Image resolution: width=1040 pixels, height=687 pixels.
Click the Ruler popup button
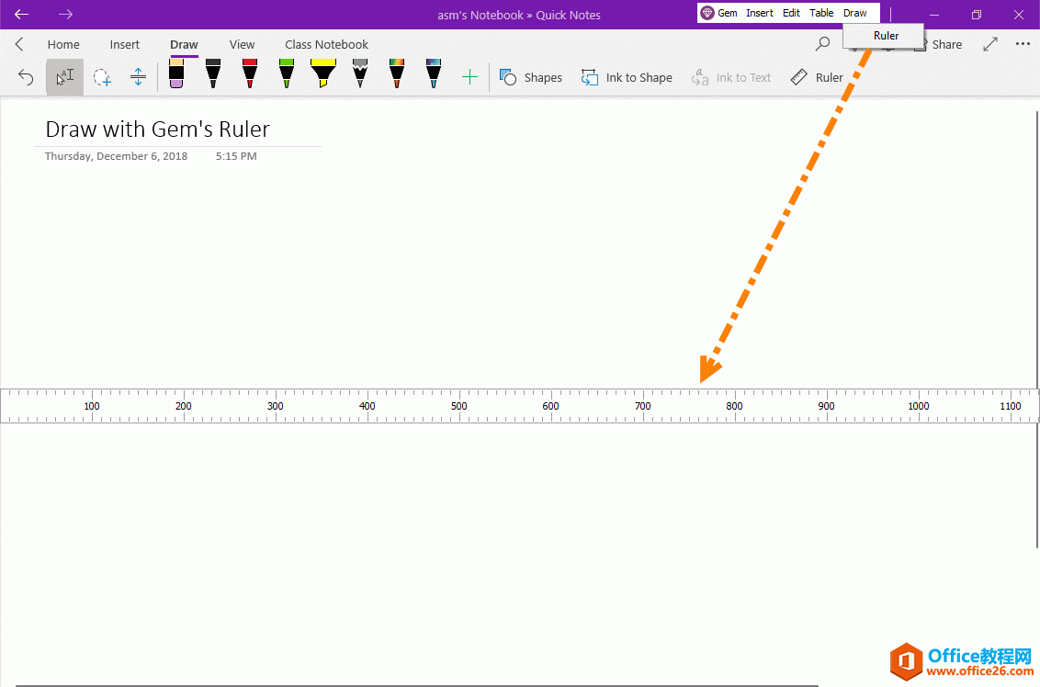884,35
